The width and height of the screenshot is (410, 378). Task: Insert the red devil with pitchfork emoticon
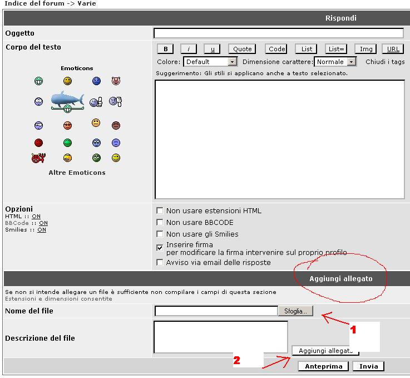[38, 158]
